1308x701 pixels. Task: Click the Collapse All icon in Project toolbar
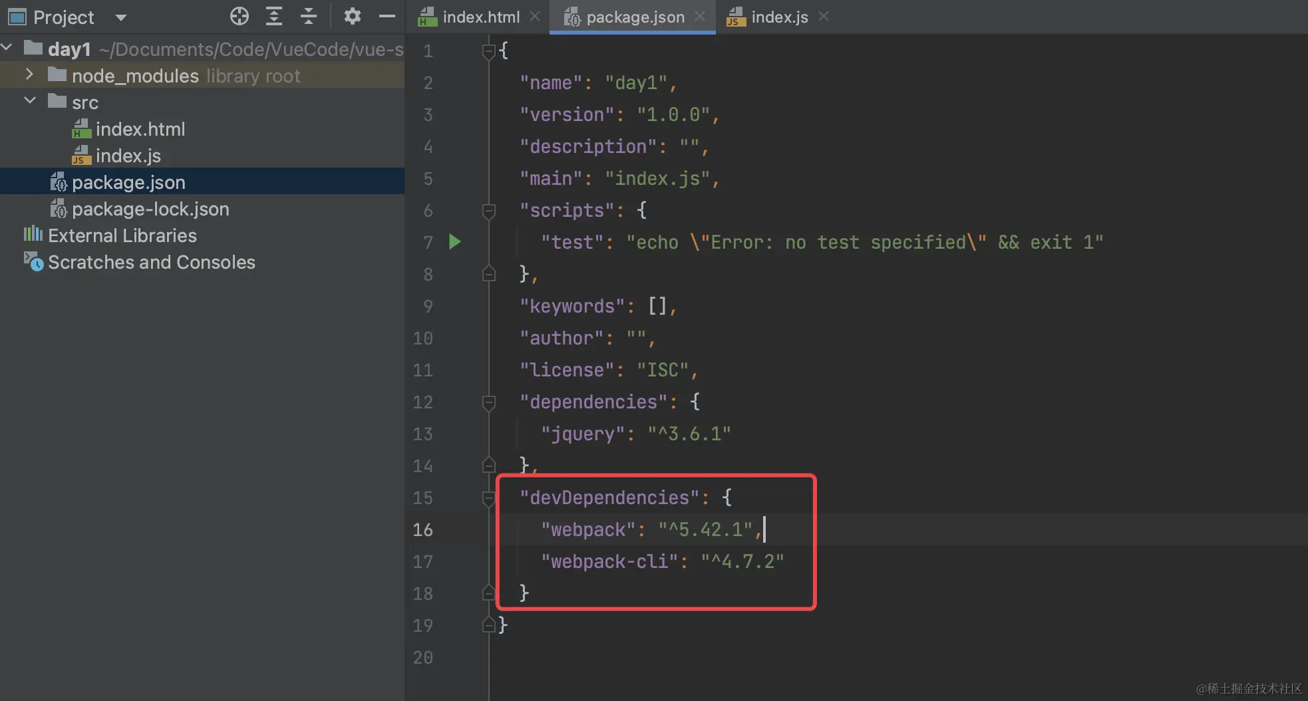[309, 17]
